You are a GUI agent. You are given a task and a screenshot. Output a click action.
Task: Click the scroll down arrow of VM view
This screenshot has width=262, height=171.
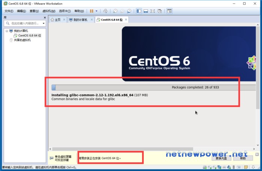pos(258,145)
